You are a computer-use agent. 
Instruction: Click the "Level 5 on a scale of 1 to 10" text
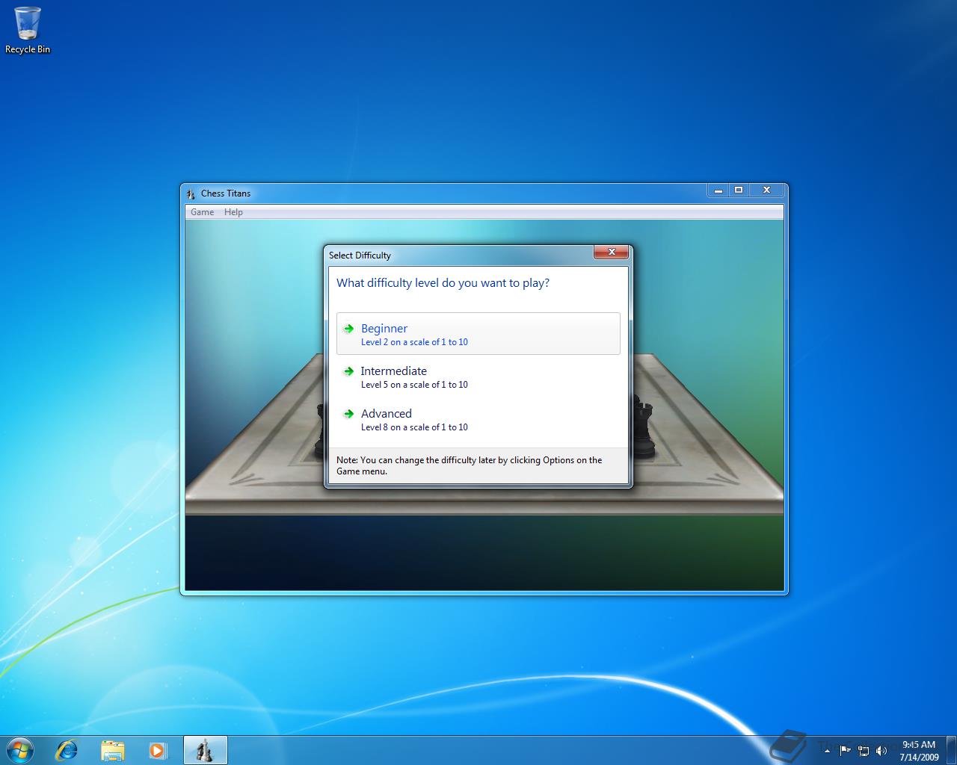[414, 385]
